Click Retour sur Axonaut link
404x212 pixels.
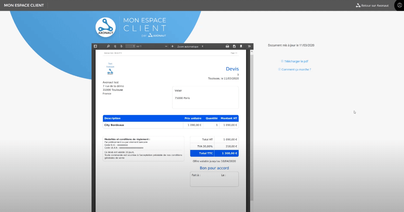[x=372, y=6]
